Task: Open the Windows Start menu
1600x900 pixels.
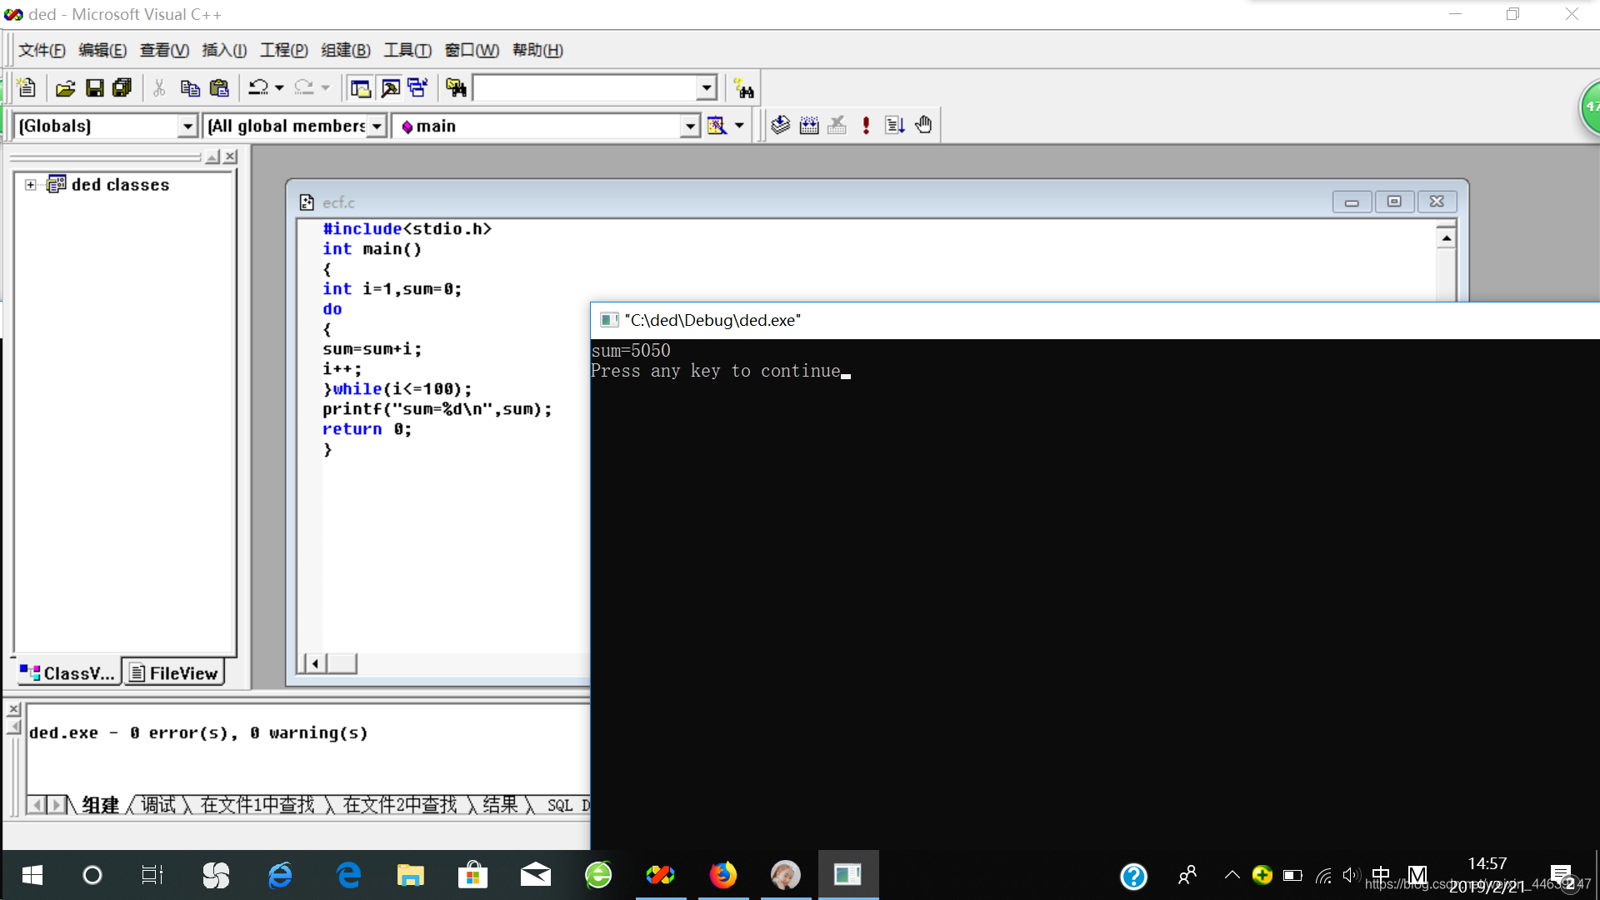Action: point(32,875)
